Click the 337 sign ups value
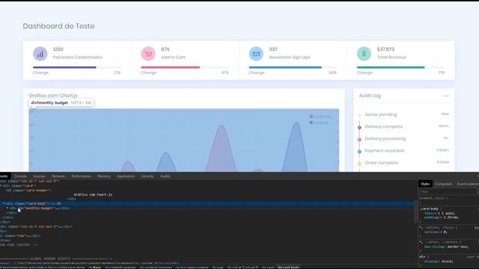This screenshot has height=269, width=479. click(273, 49)
